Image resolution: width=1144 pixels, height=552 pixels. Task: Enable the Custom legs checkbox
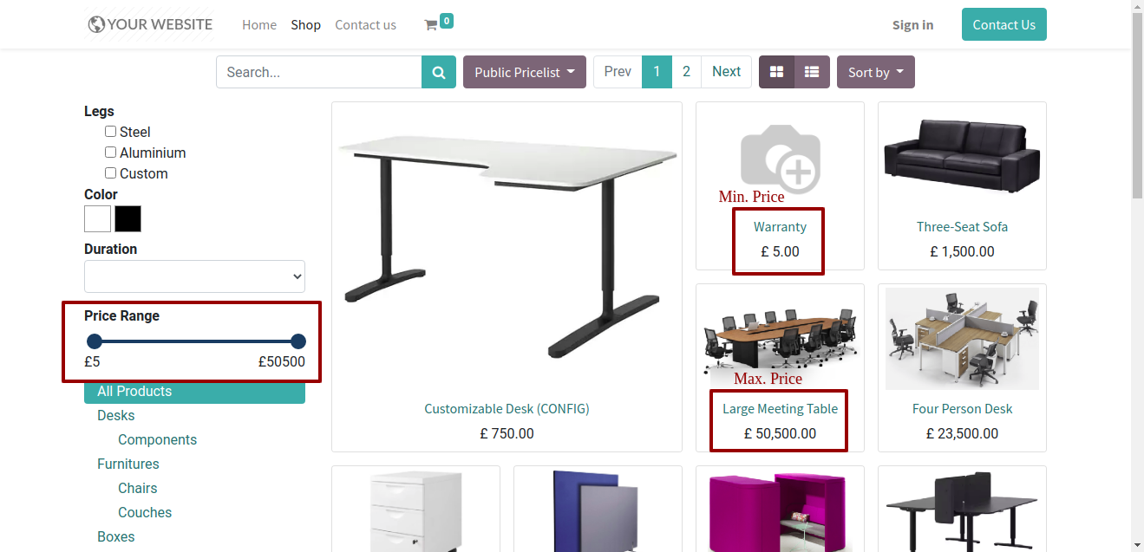(x=110, y=173)
